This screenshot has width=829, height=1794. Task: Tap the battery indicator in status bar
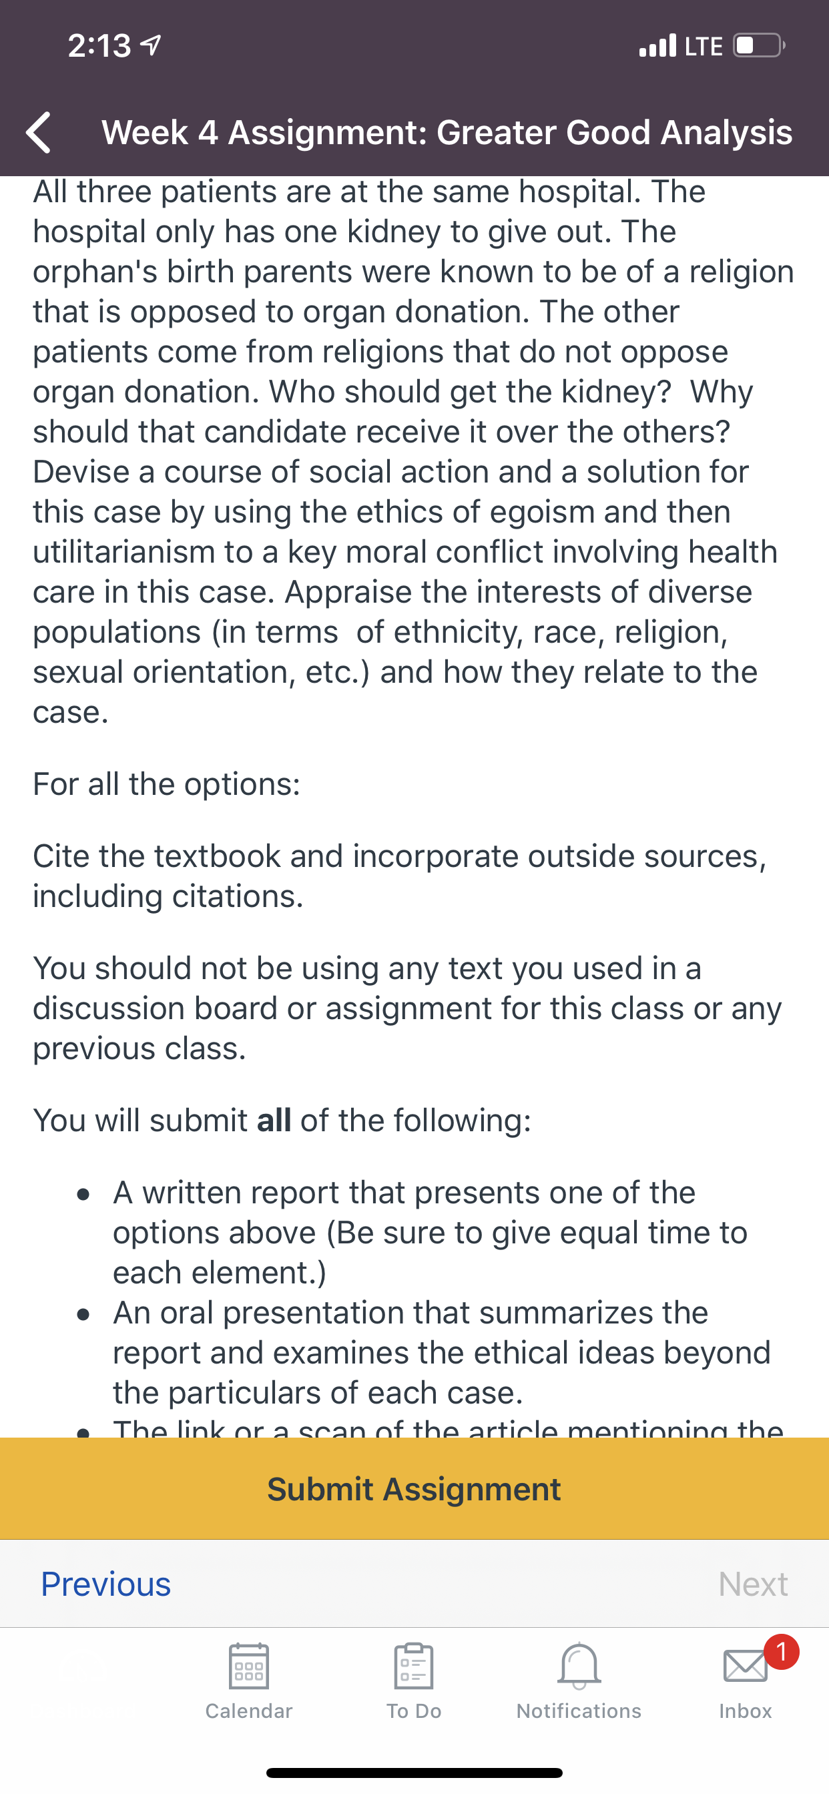[760, 46]
